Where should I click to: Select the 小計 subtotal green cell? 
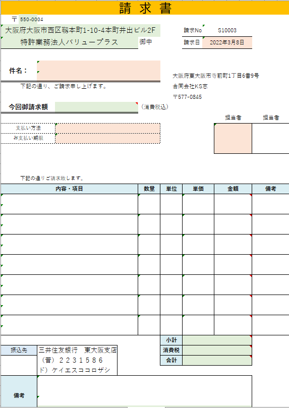217,340
